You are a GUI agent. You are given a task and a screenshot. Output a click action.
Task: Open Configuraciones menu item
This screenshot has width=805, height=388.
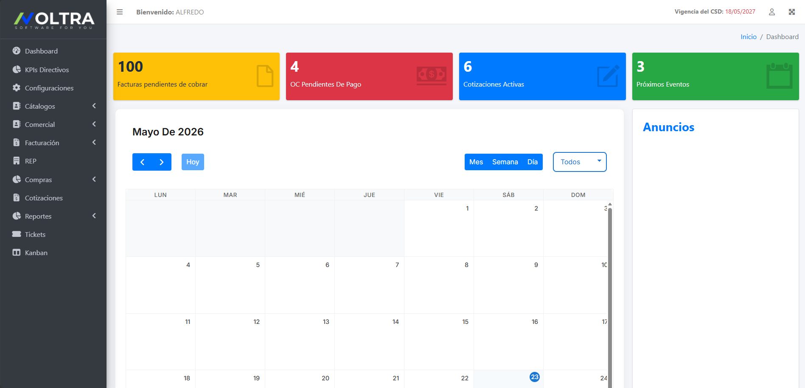click(53, 88)
